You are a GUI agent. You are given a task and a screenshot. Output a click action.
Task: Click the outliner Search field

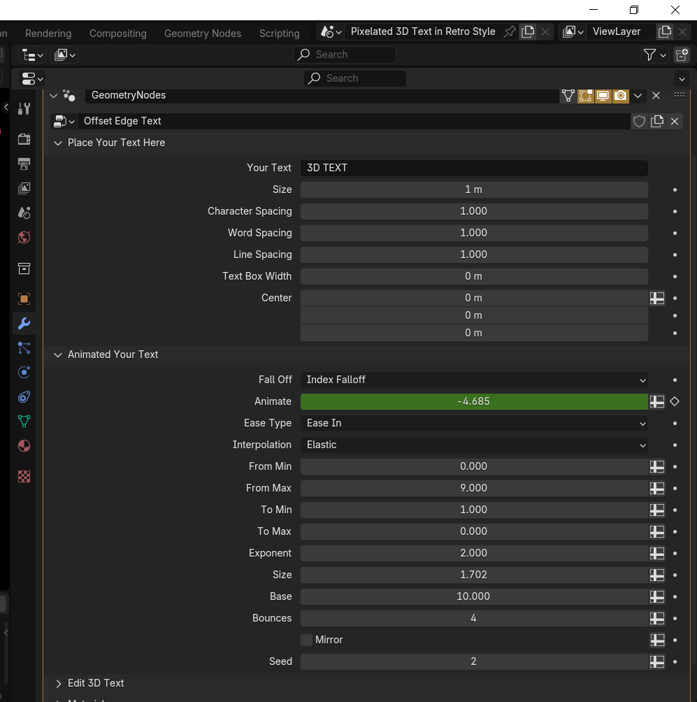click(x=344, y=55)
